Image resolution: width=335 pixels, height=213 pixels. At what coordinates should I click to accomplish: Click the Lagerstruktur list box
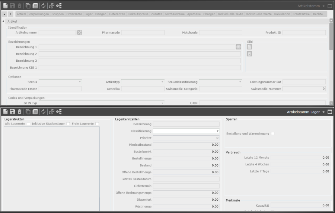click(52, 169)
